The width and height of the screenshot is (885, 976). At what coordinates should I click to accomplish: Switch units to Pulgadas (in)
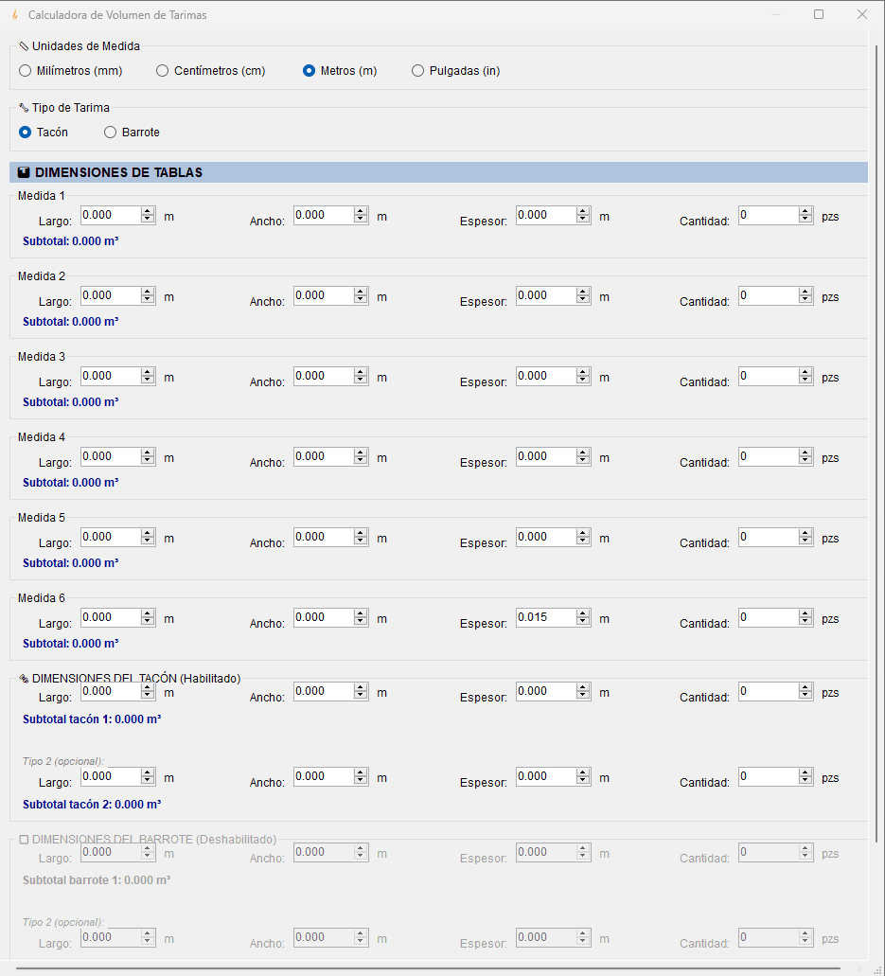coord(455,71)
